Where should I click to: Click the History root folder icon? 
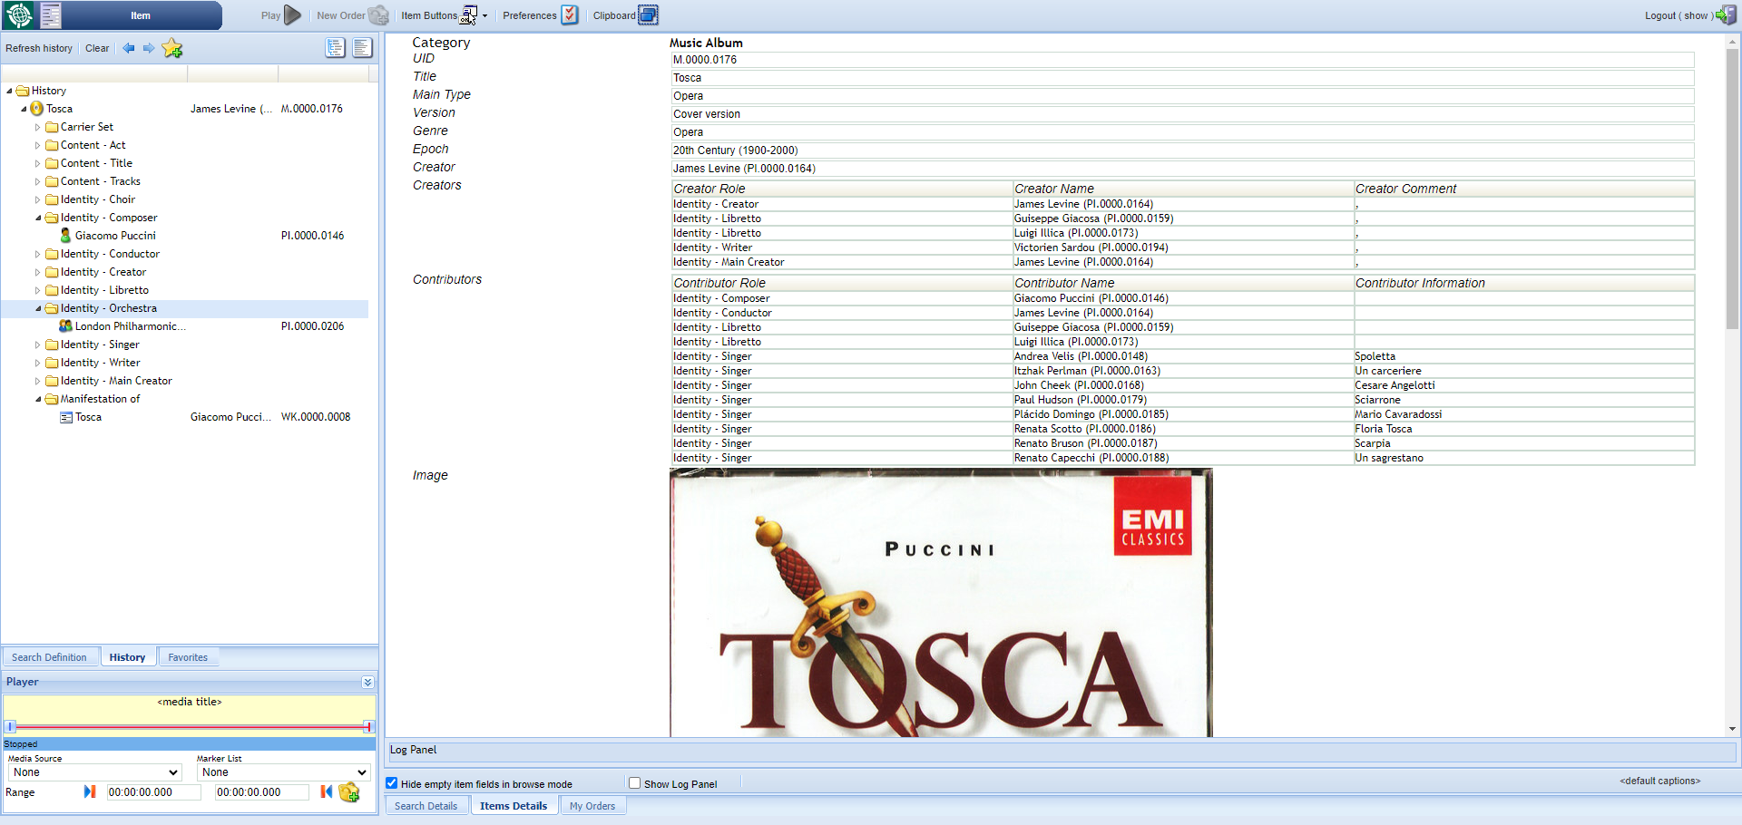pos(23,91)
